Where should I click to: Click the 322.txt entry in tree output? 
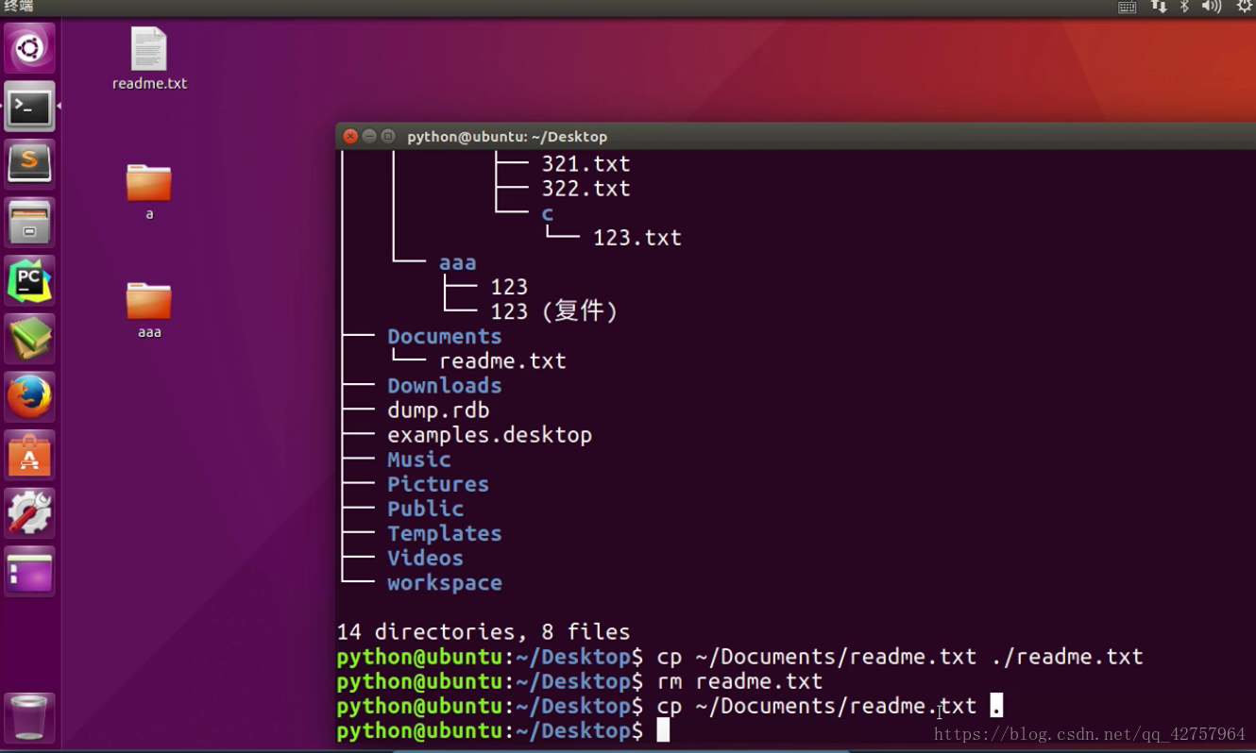(x=586, y=189)
